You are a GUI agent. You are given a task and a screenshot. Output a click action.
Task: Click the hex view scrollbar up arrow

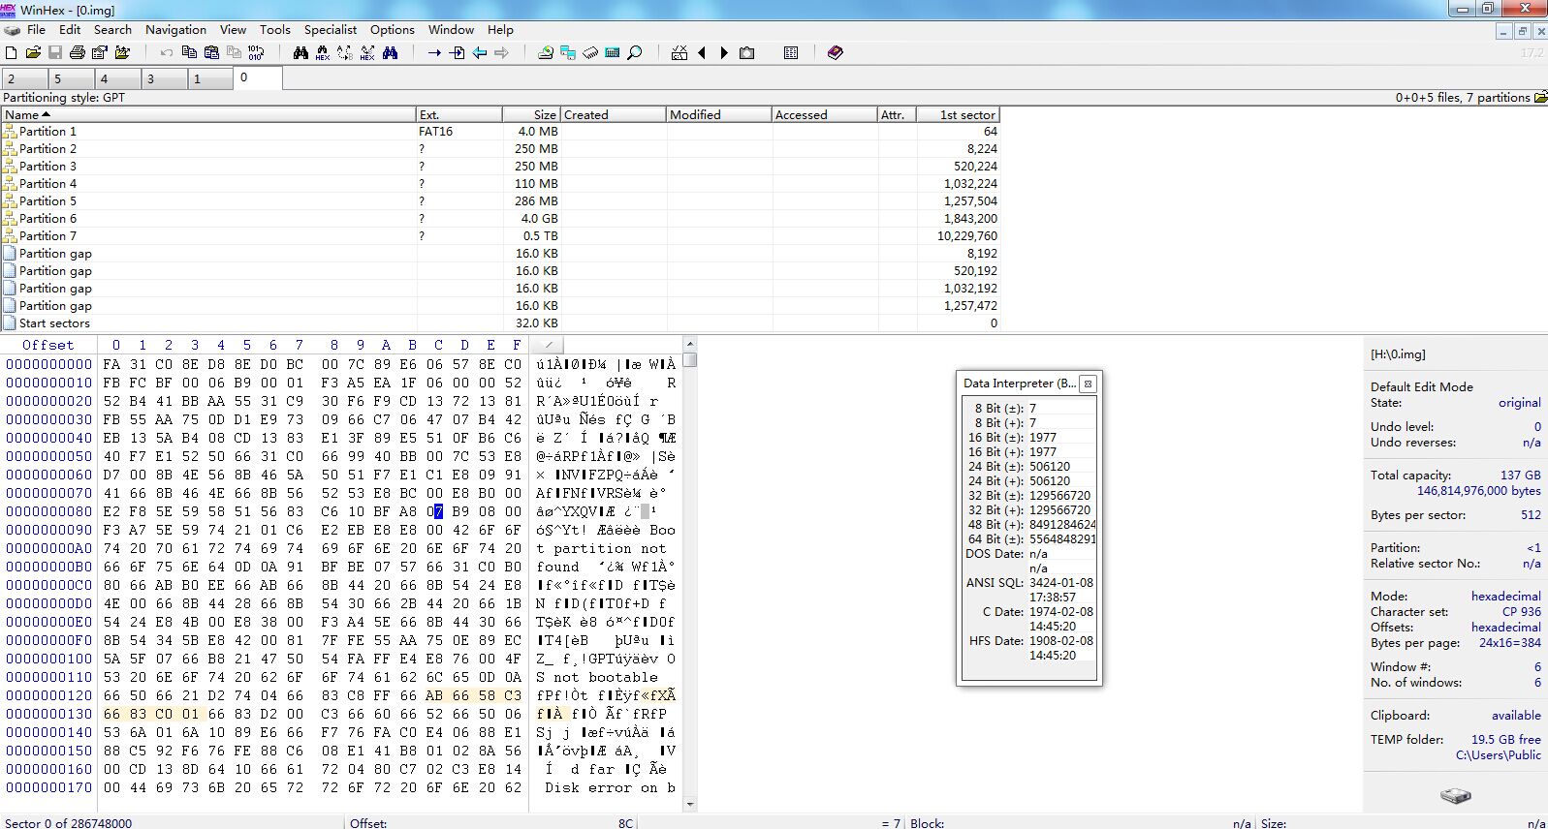[x=689, y=344]
